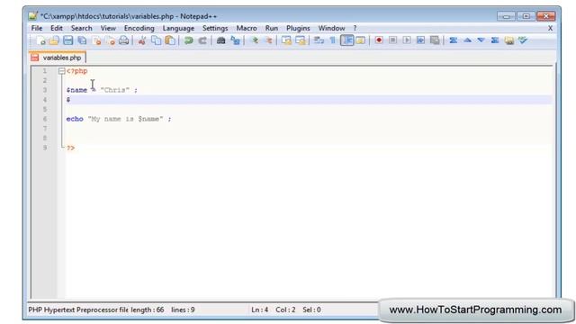Click the macro Playback triangle icon
Viewport: 576px width, 324px height.
pos(407,40)
